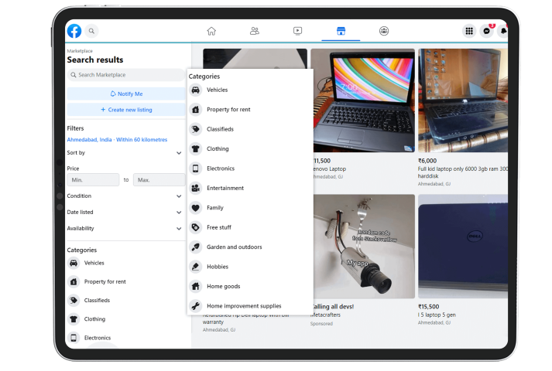Click Classifieds tag icon in popup
Screen dimensions: 552x371
coord(196,129)
